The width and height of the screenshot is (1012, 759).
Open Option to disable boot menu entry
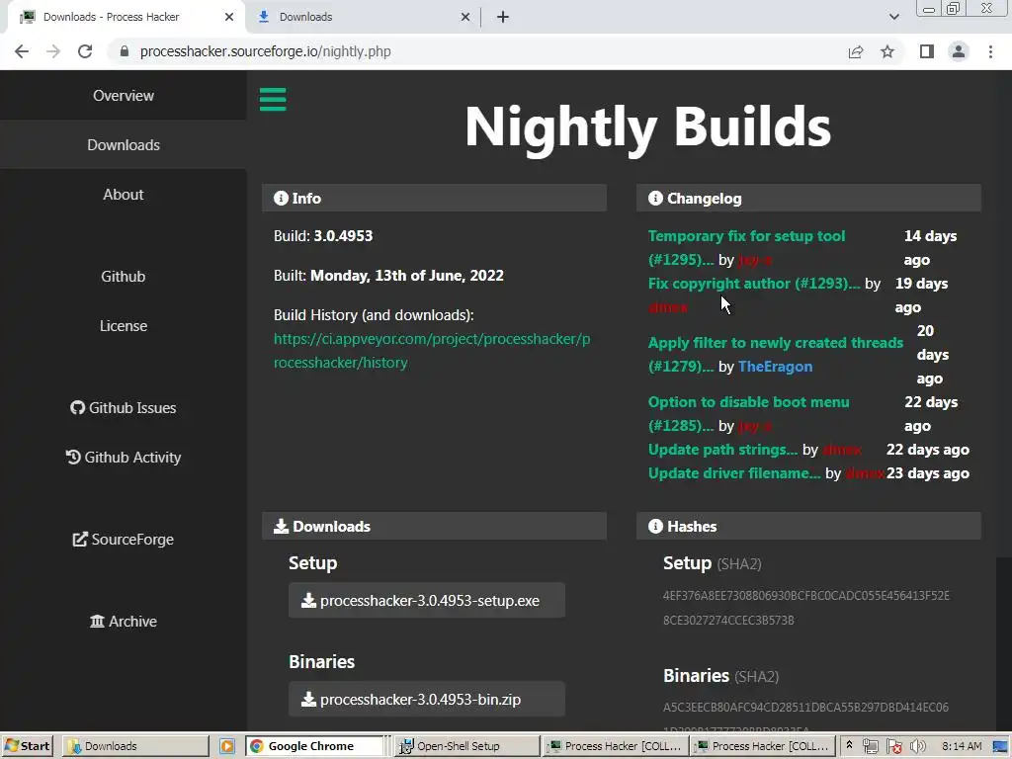(749, 414)
